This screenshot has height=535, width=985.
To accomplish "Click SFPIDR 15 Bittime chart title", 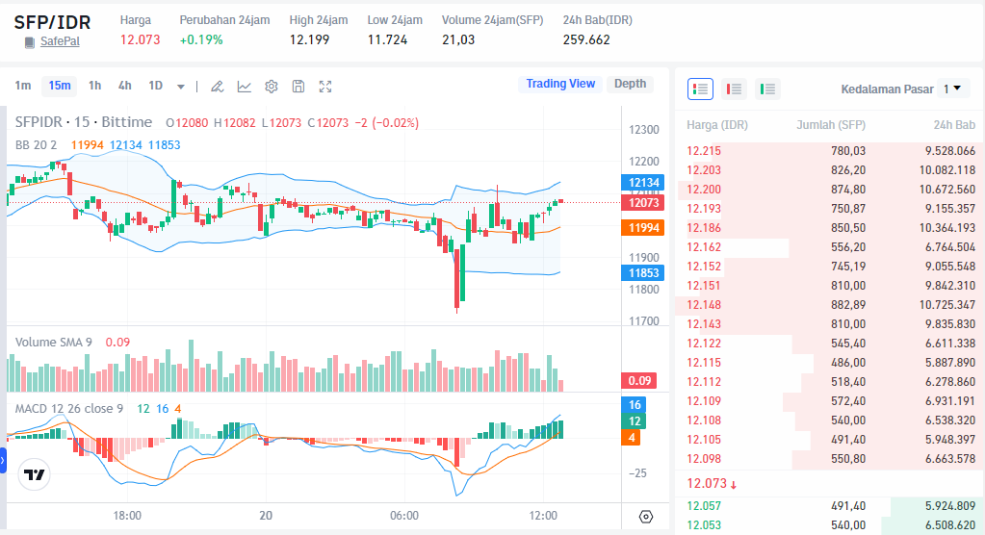I will click(84, 122).
